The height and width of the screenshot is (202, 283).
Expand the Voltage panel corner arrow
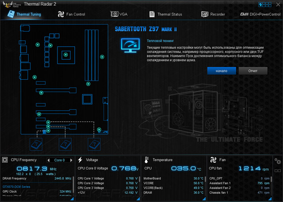click(138, 199)
